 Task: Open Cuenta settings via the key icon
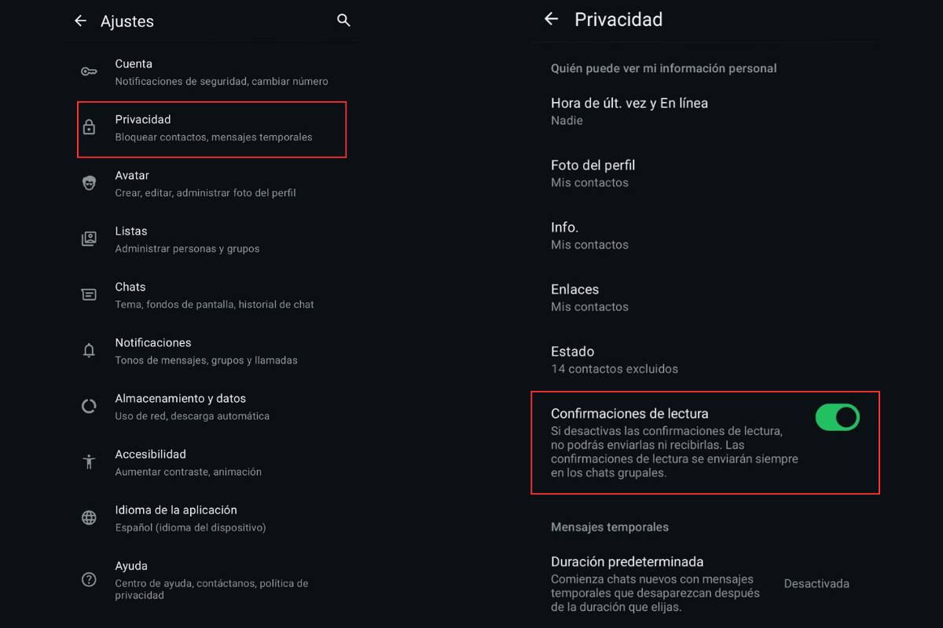pyautogui.click(x=89, y=71)
